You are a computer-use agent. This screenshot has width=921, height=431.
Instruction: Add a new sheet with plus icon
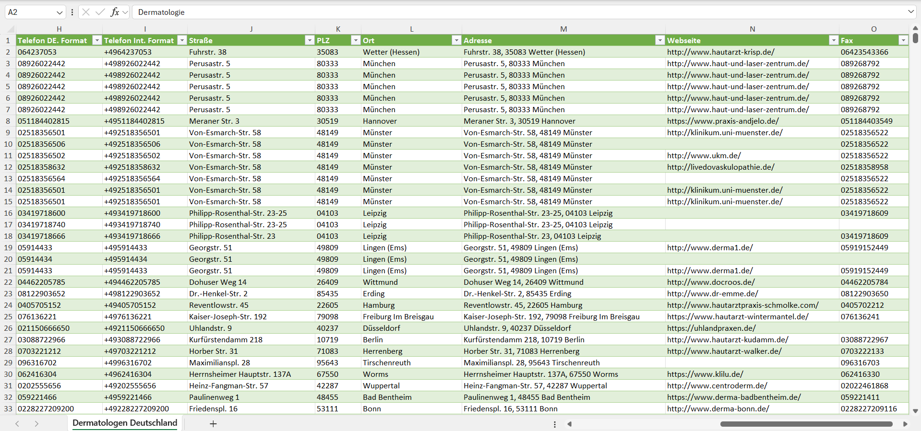coord(213,424)
